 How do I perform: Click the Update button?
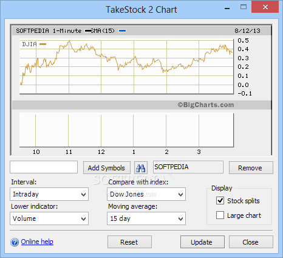pos(202,242)
